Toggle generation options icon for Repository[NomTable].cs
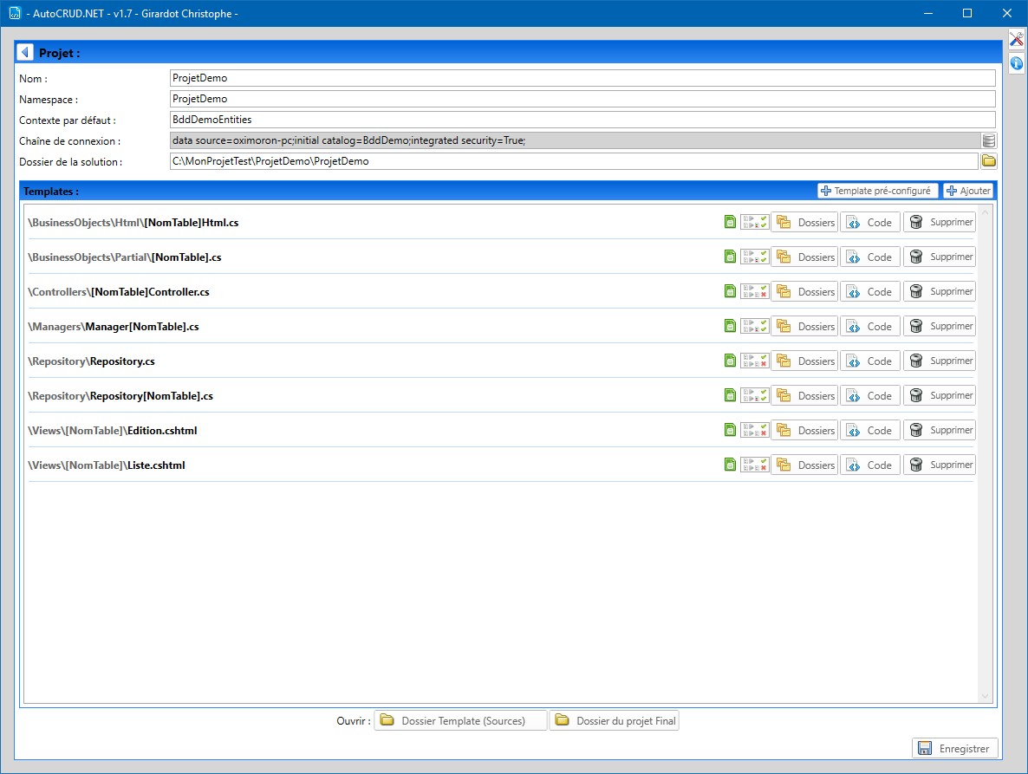 (755, 396)
